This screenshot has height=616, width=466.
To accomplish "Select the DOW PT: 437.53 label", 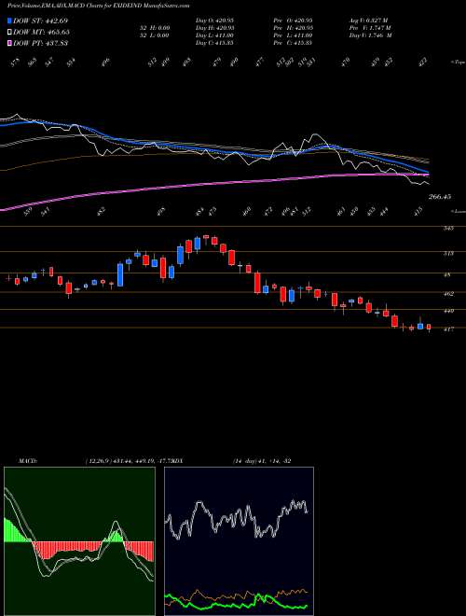I will pyautogui.click(x=41, y=43).
